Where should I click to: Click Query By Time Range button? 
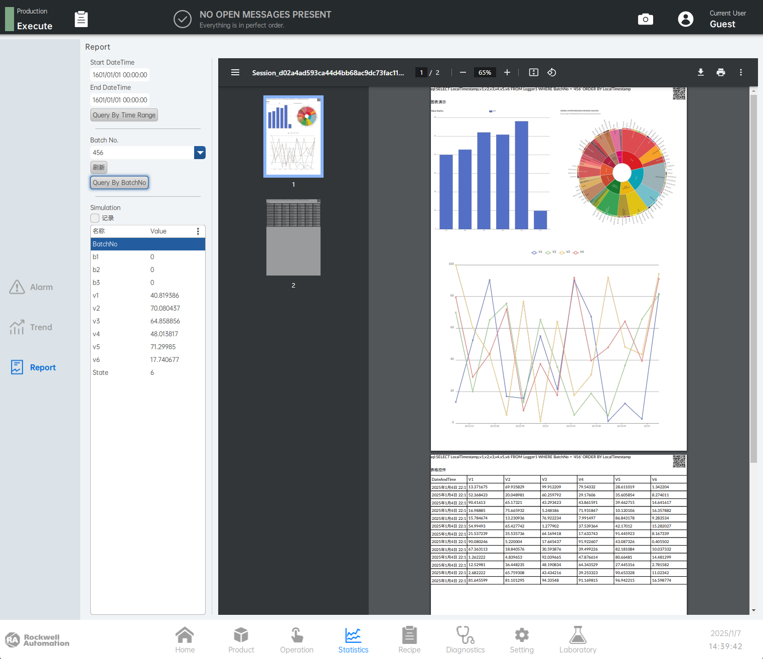[x=124, y=115]
